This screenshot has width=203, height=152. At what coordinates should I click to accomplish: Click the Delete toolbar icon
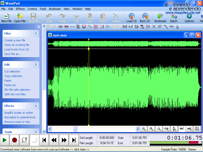[116, 18]
